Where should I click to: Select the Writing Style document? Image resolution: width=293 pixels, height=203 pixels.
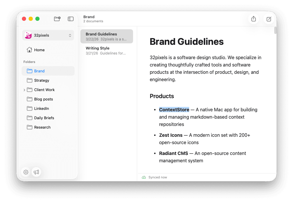106,50
